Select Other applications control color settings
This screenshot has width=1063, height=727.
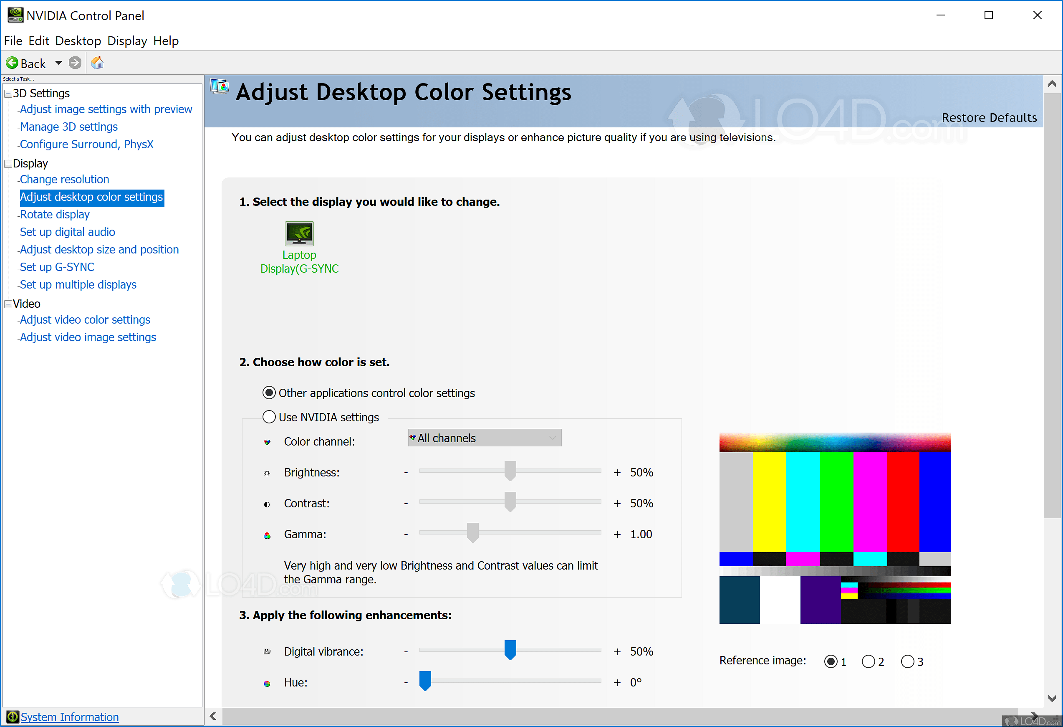[269, 392]
